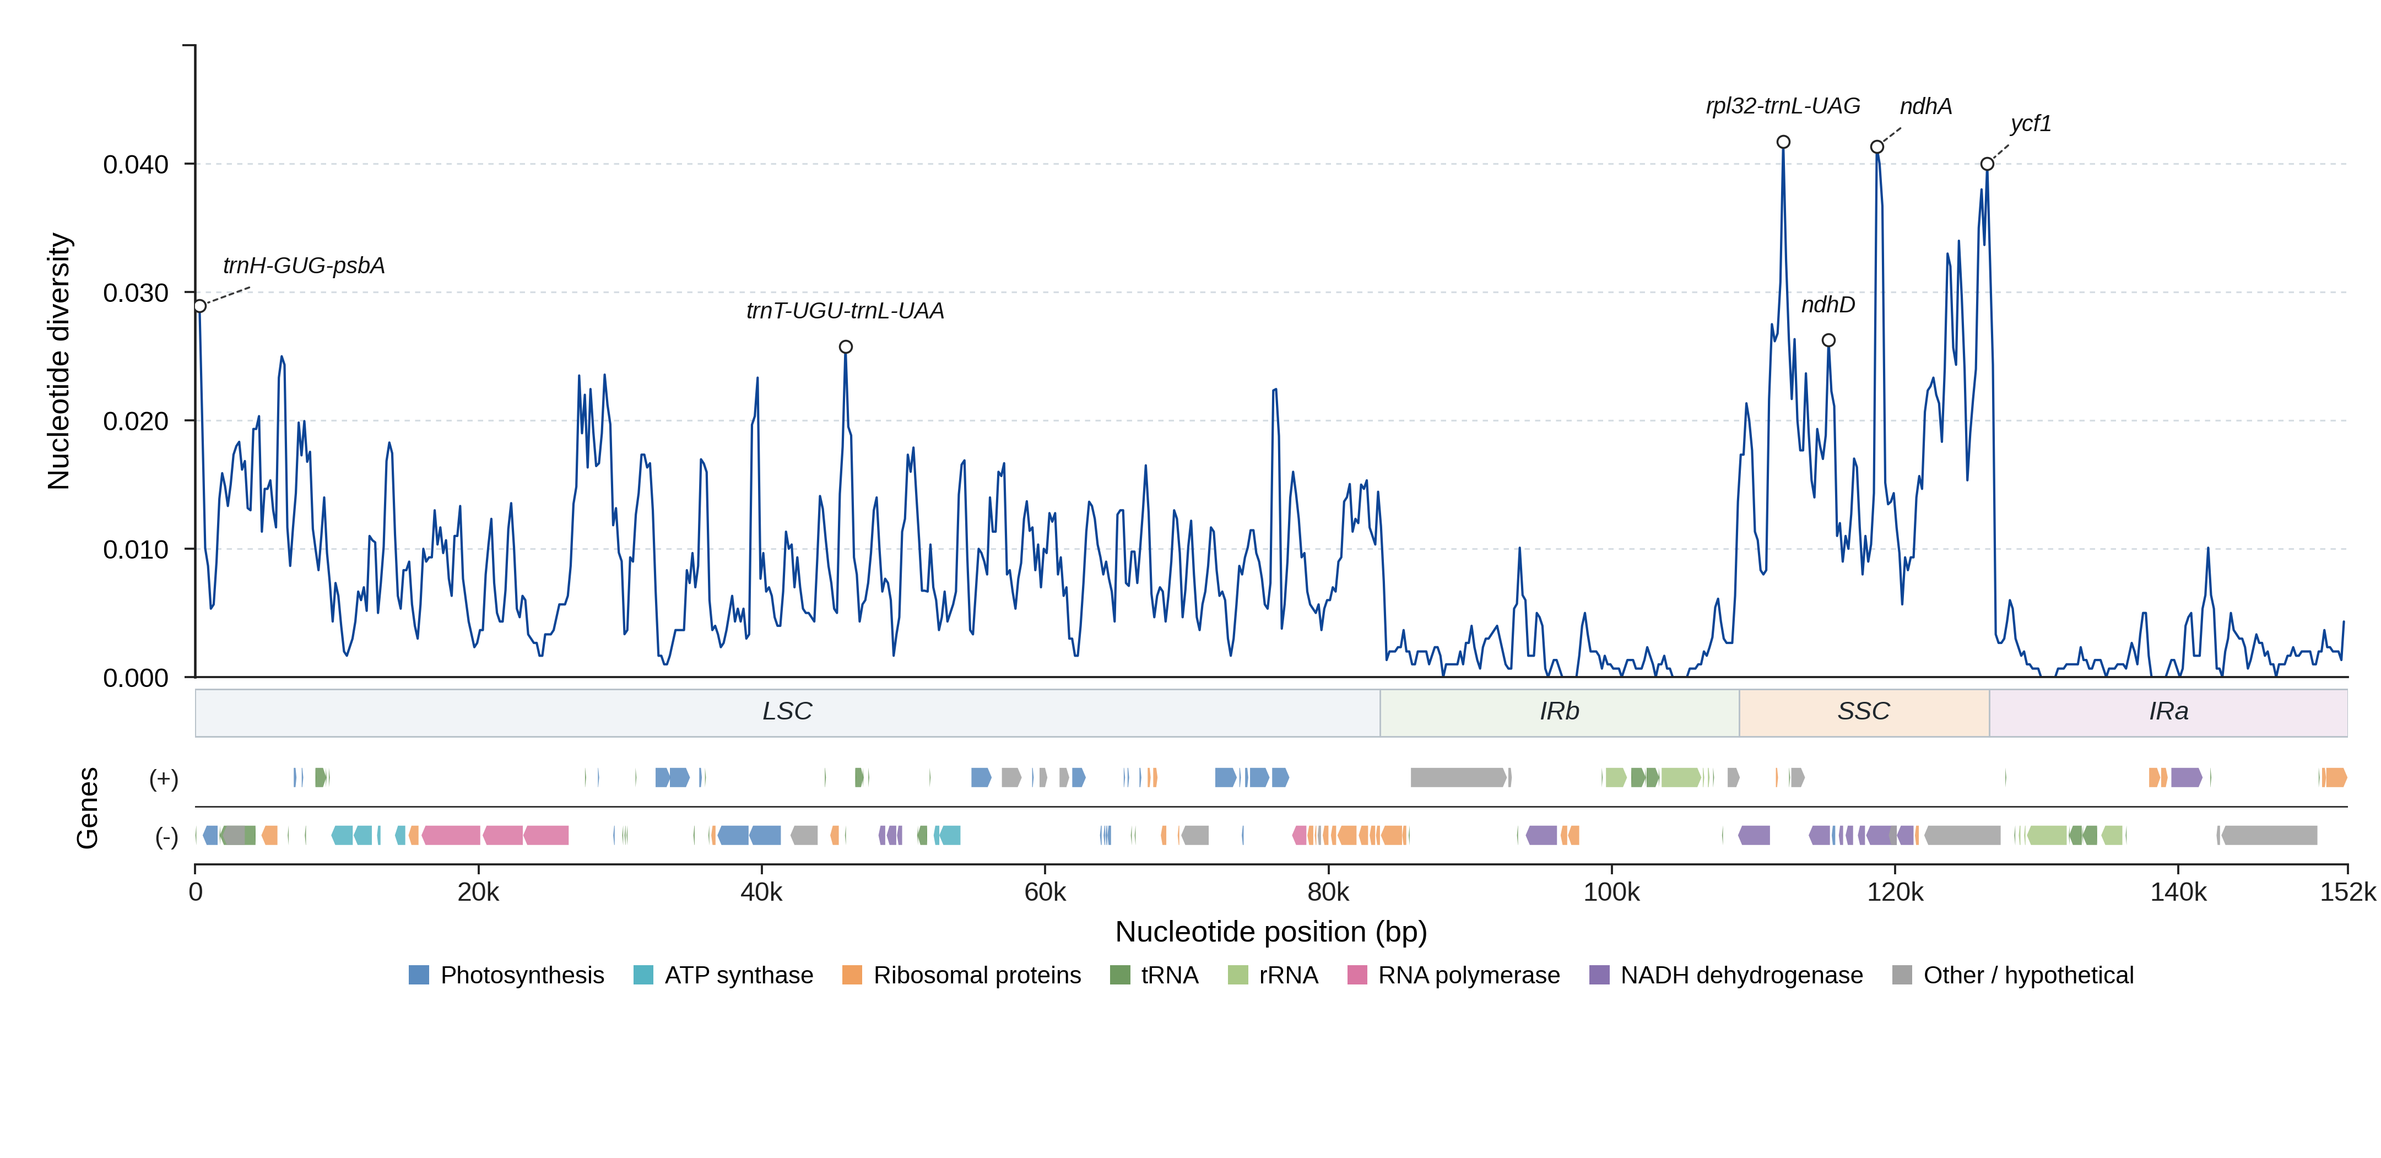Click the trnH-GUG-psbA peak marker circle
Viewport: 2381px width, 1158px height.
(199, 306)
